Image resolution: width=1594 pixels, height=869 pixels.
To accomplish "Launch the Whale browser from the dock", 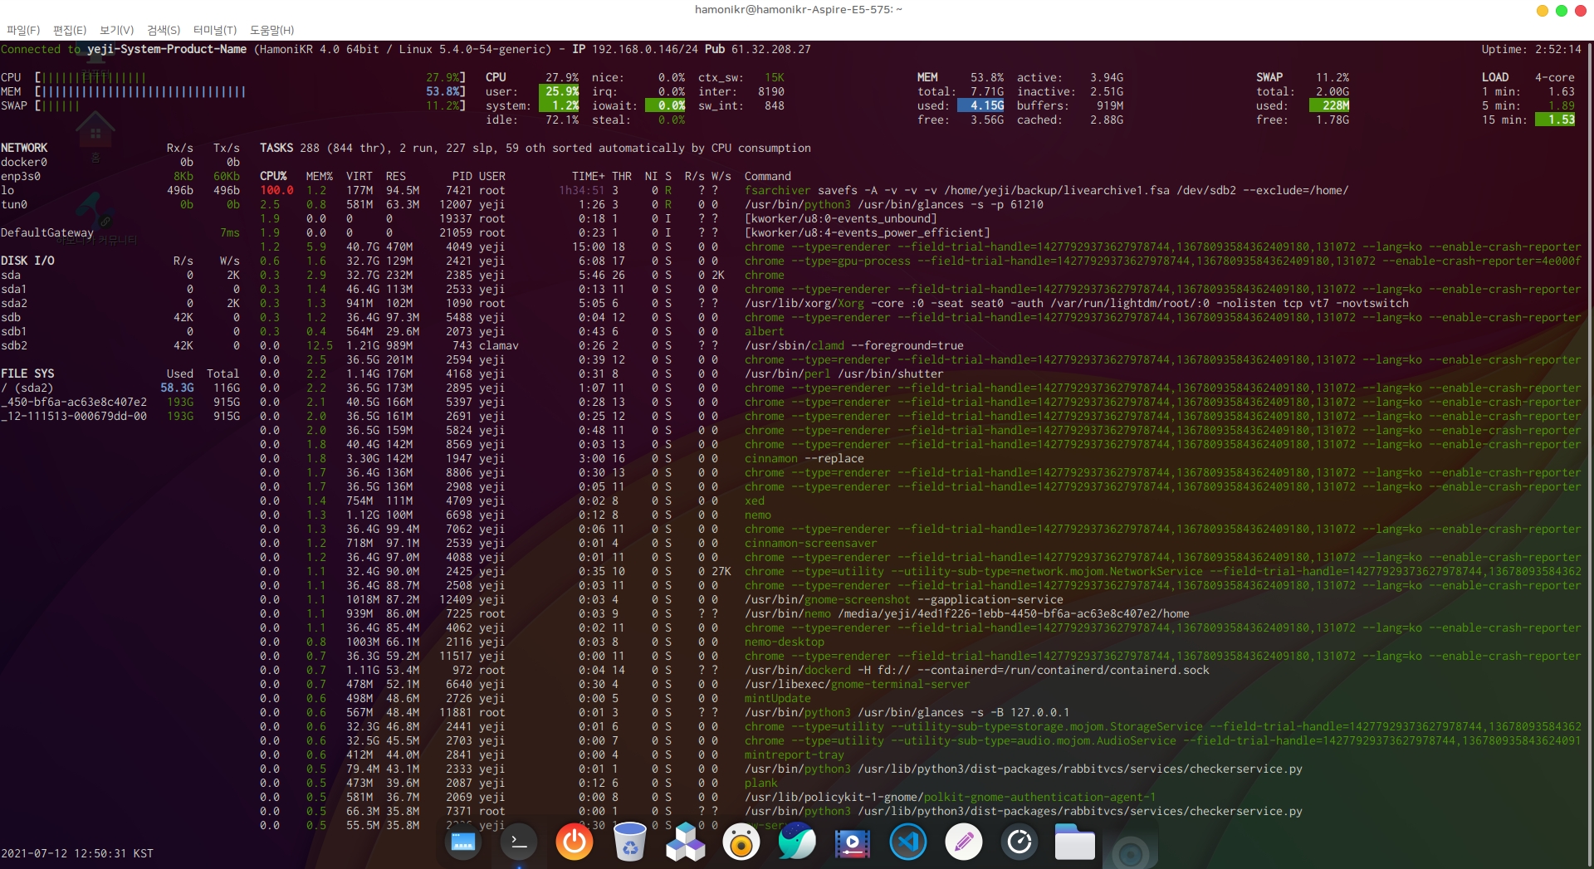I will pyautogui.click(x=797, y=842).
